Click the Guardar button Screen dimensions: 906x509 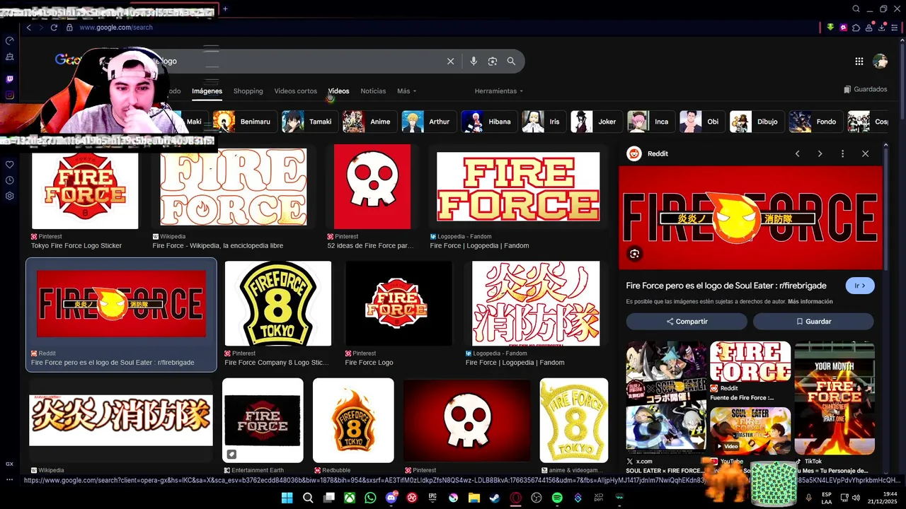click(813, 322)
